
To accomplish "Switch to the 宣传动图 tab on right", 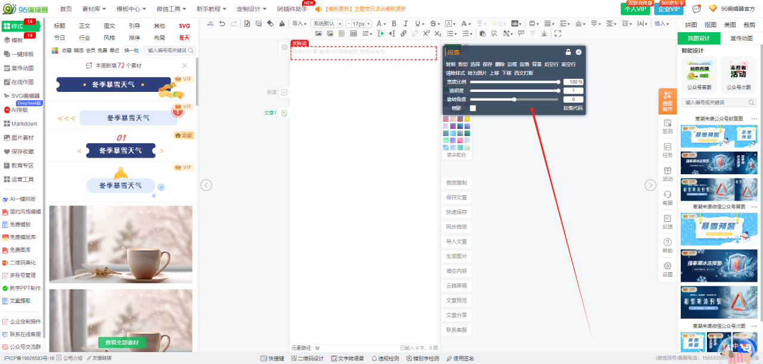I will [741, 38].
